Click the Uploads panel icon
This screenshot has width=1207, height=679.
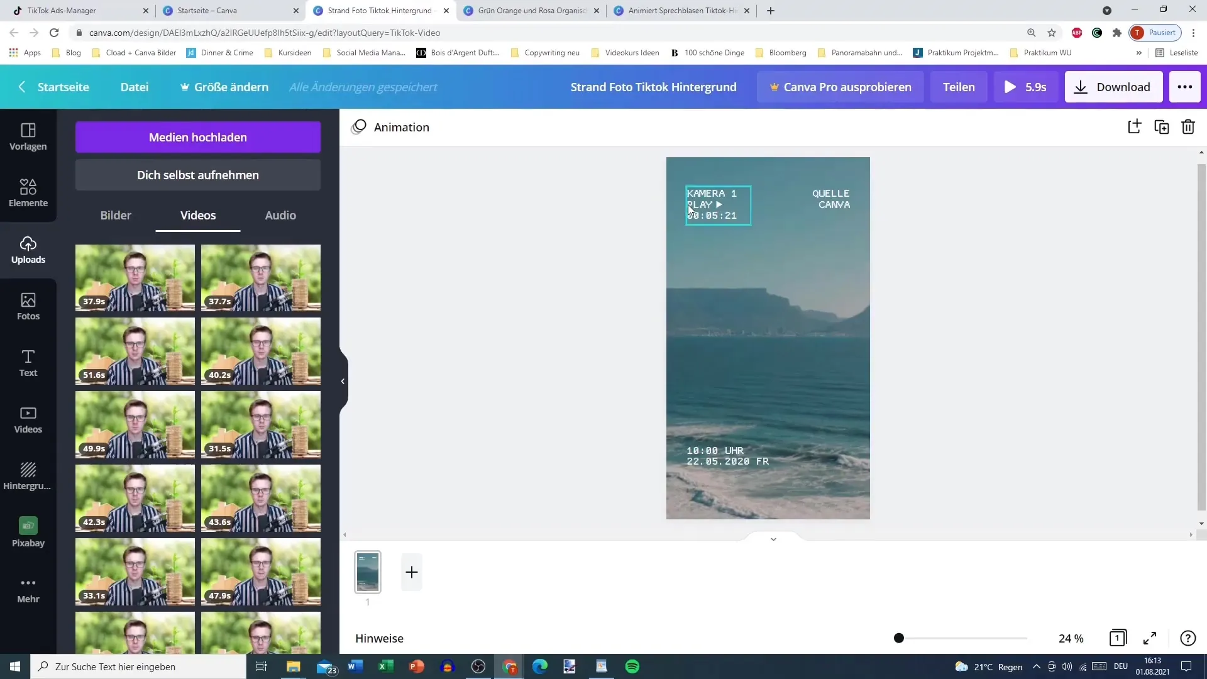[x=28, y=249]
